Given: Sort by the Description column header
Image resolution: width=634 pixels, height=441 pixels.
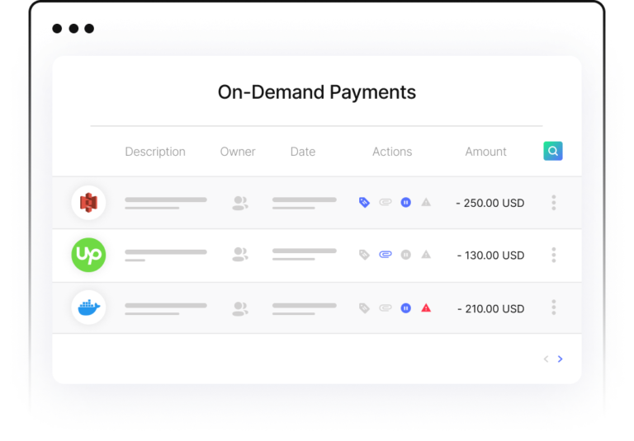Looking at the screenshot, I should (155, 152).
